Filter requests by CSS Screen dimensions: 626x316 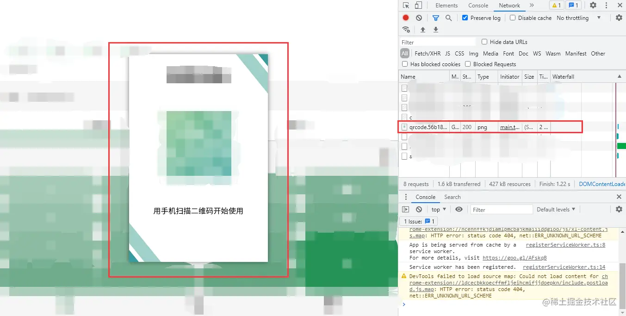(459, 53)
